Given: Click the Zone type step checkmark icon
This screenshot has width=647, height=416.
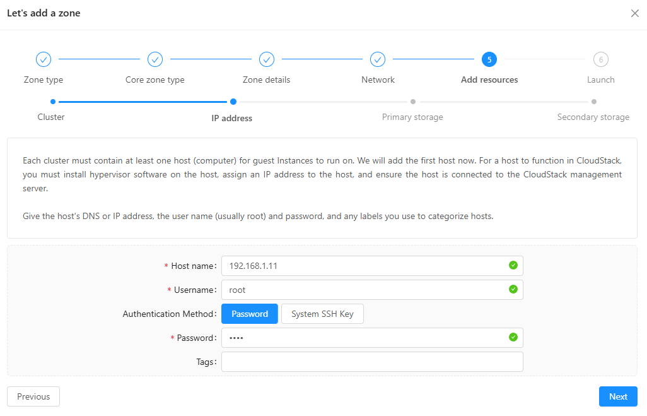Looking at the screenshot, I should 44,59.
